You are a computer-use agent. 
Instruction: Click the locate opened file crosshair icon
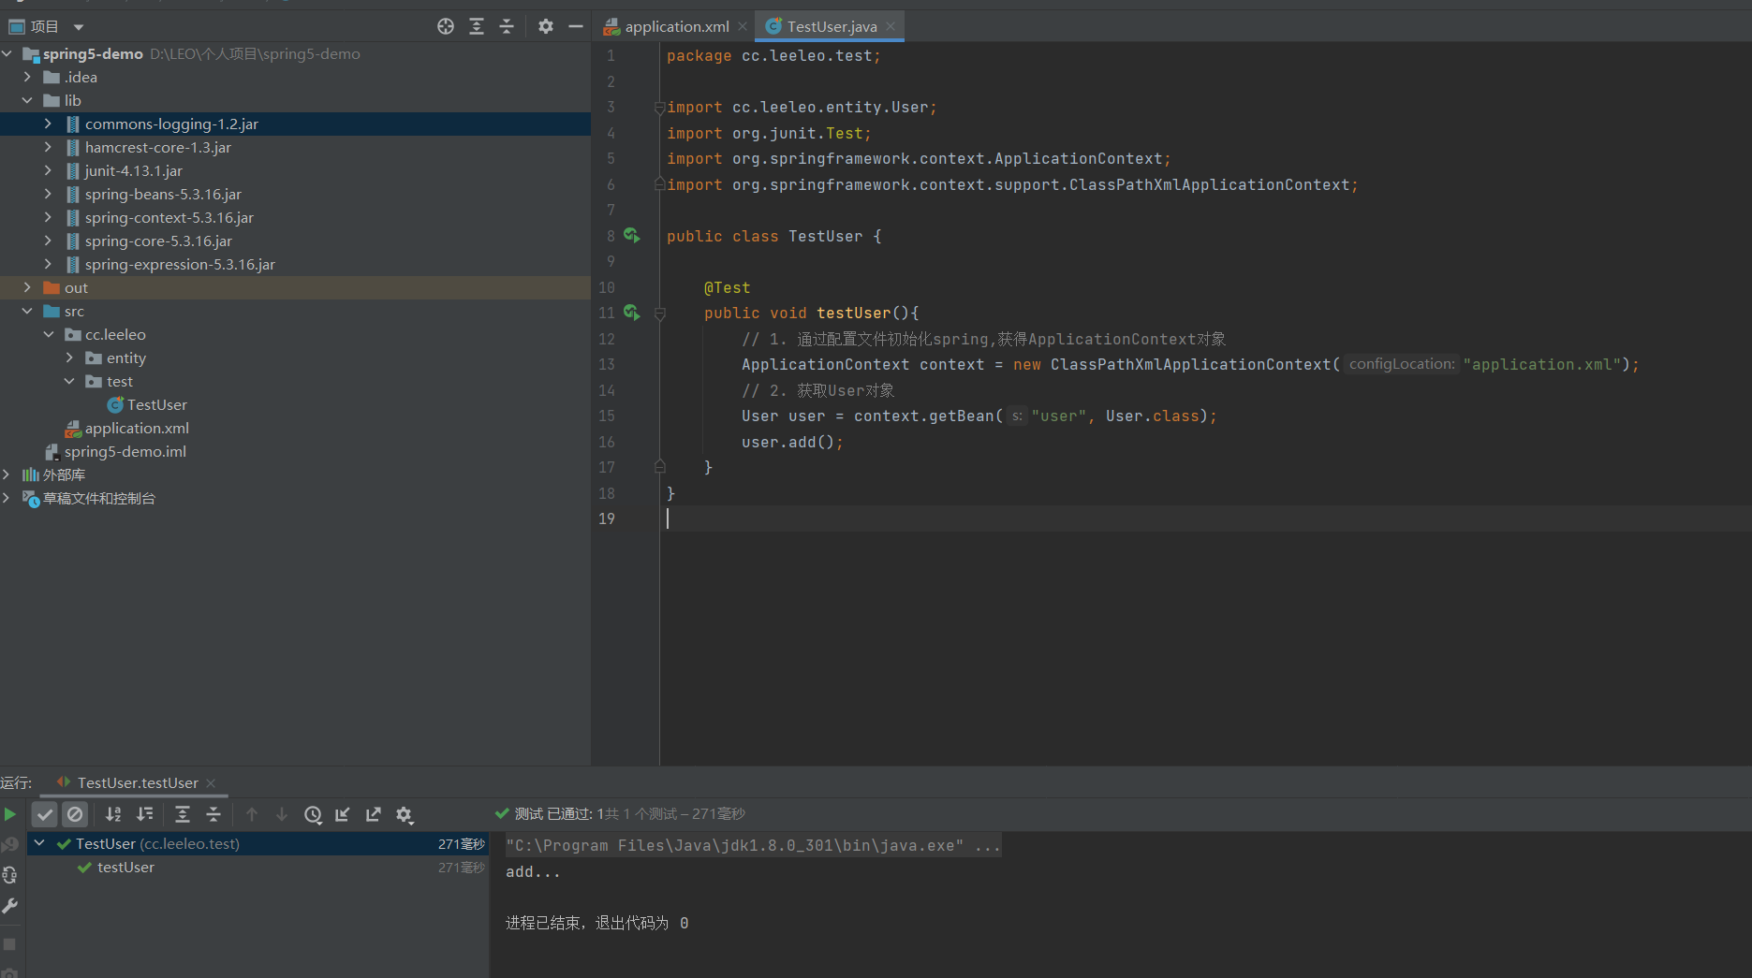coord(446,26)
